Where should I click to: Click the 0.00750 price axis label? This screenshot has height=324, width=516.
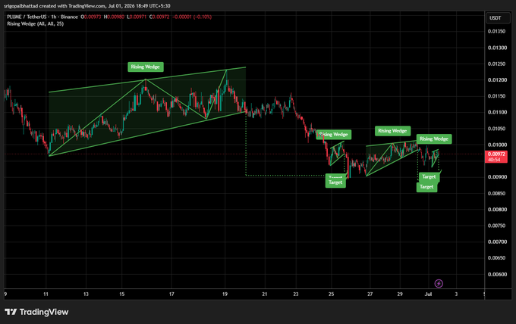click(x=496, y=226)
